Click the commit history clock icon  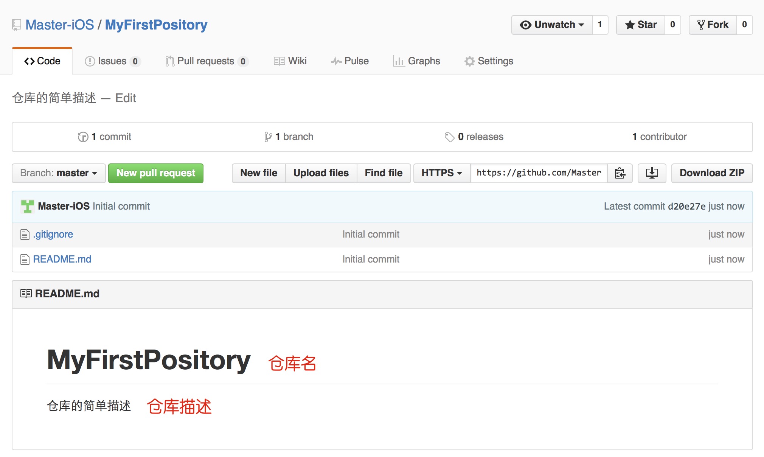click(x=83, y=137)
